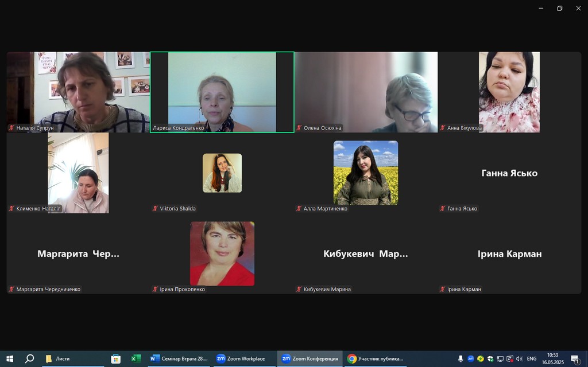Change the ENG input language
The image size is (588, 367).
[531, 359]
